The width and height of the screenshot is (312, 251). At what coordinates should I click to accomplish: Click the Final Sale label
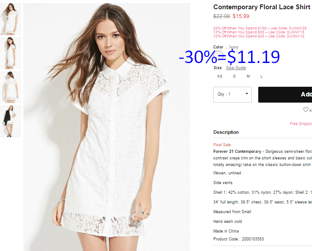point(222,145)
